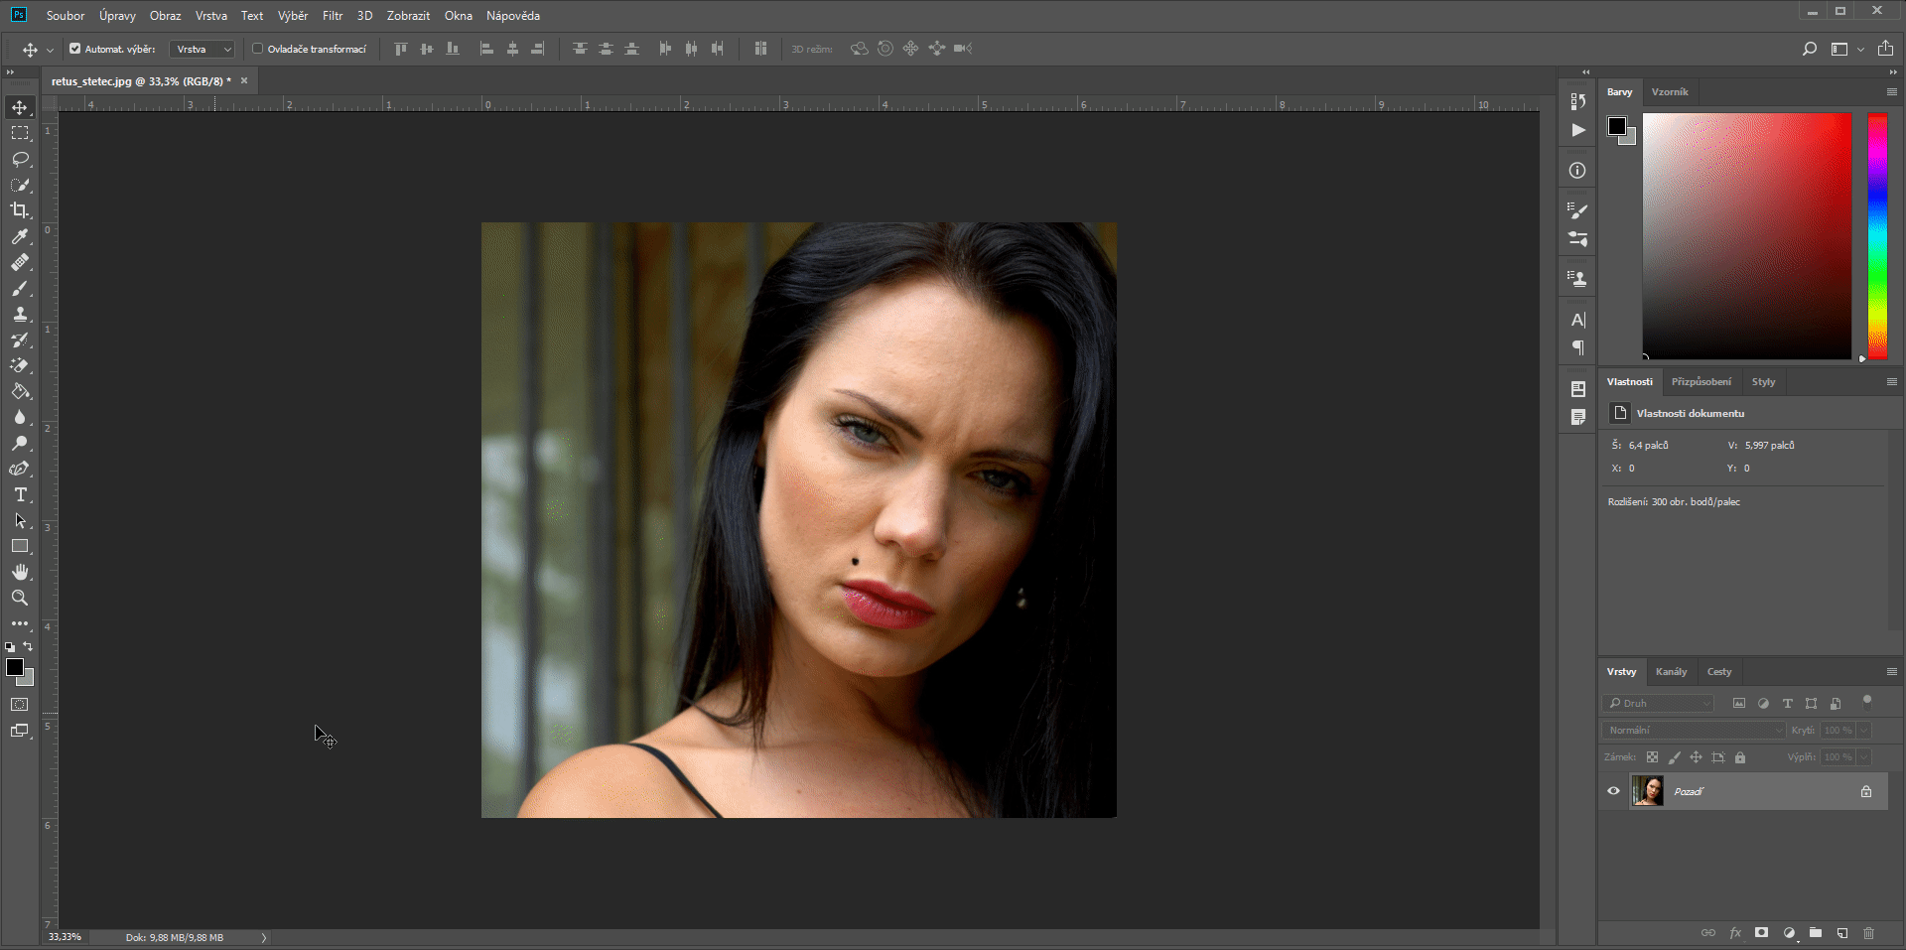Screen dimensions: 1906x950
Task: Select the Eyedropper tool
Action: [x=20, y=237]
